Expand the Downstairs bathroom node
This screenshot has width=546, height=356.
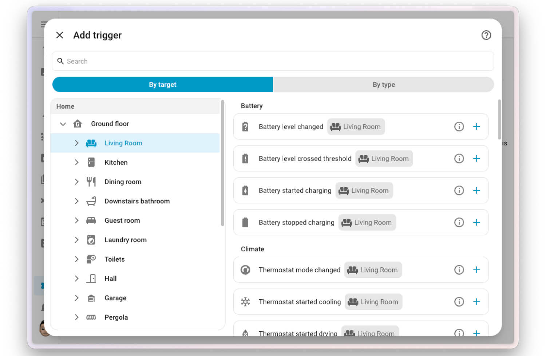point(76,201)
